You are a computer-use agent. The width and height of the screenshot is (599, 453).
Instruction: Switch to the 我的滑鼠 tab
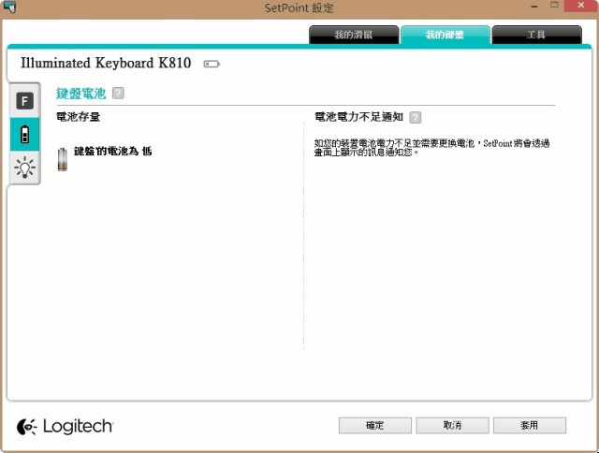(x=354, y=35)
